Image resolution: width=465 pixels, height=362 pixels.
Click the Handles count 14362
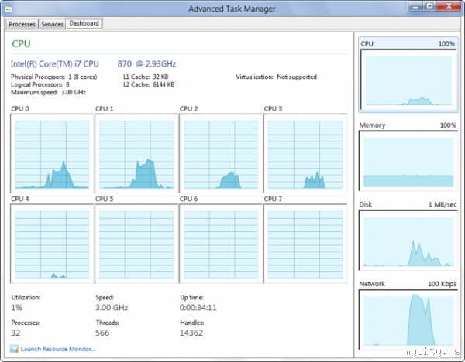click(191, 333)
